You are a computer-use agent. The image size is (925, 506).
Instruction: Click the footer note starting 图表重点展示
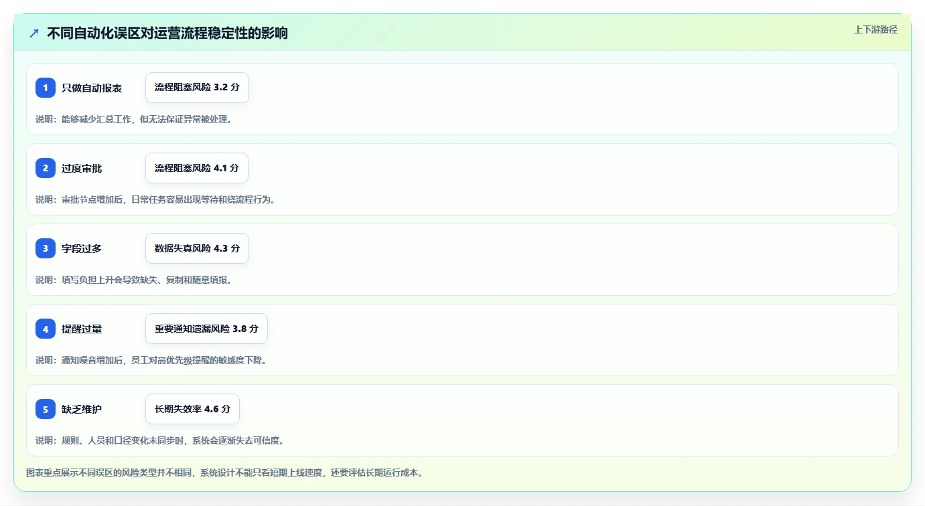[x=224, y=473]
